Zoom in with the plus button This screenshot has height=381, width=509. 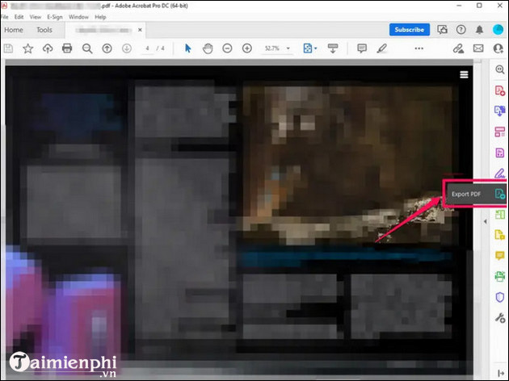point(246,48)
